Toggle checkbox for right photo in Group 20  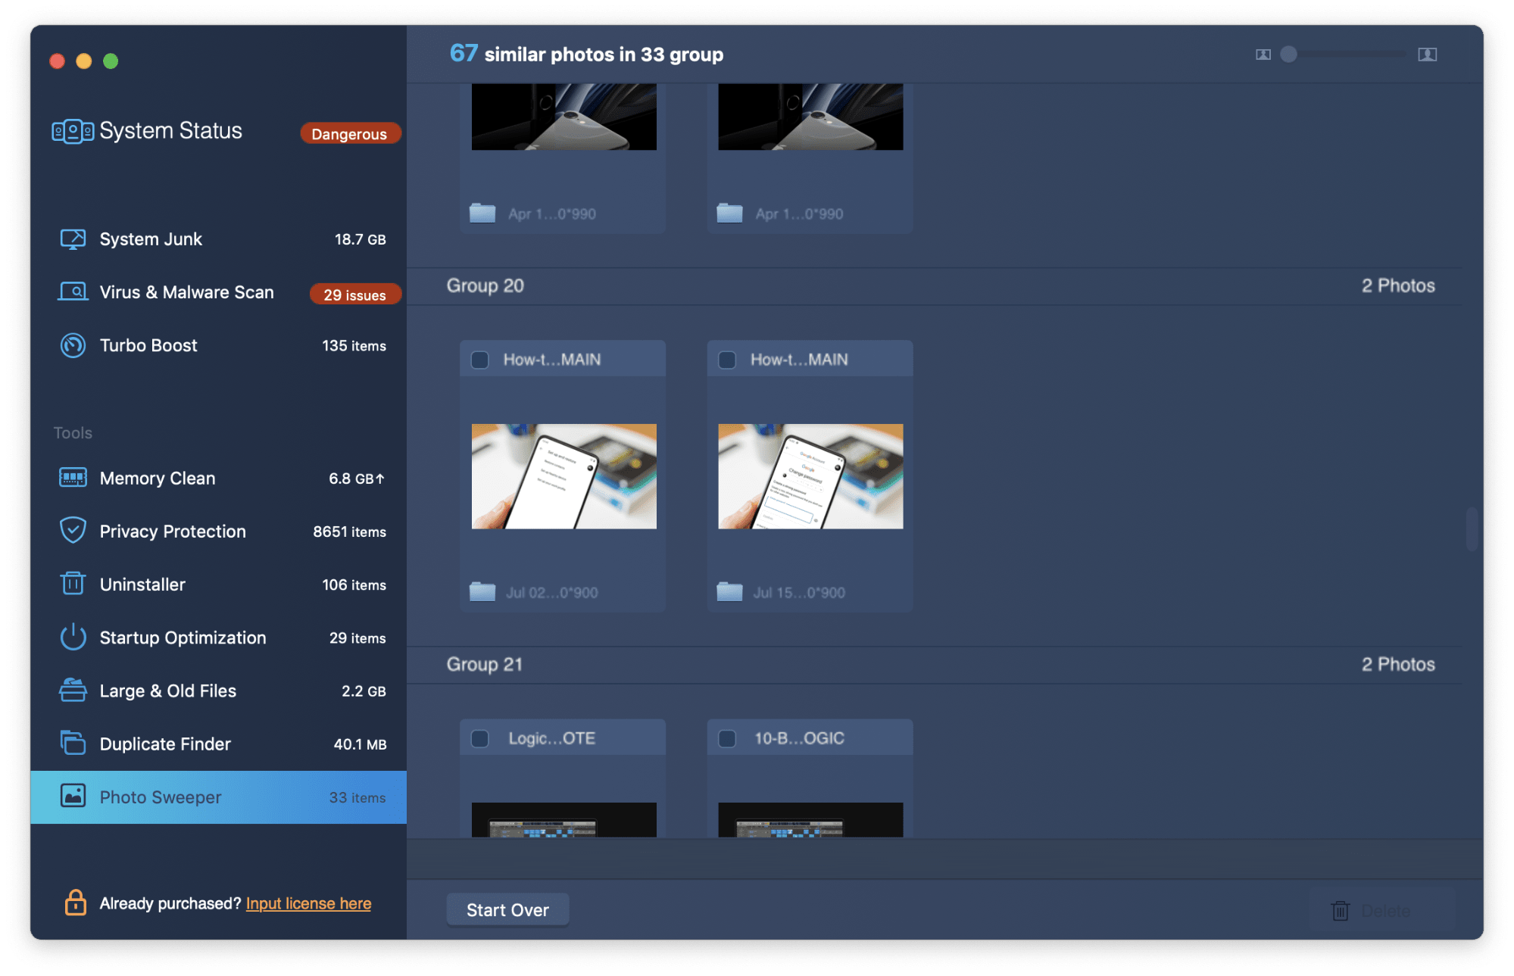click(x=727, y=360)
